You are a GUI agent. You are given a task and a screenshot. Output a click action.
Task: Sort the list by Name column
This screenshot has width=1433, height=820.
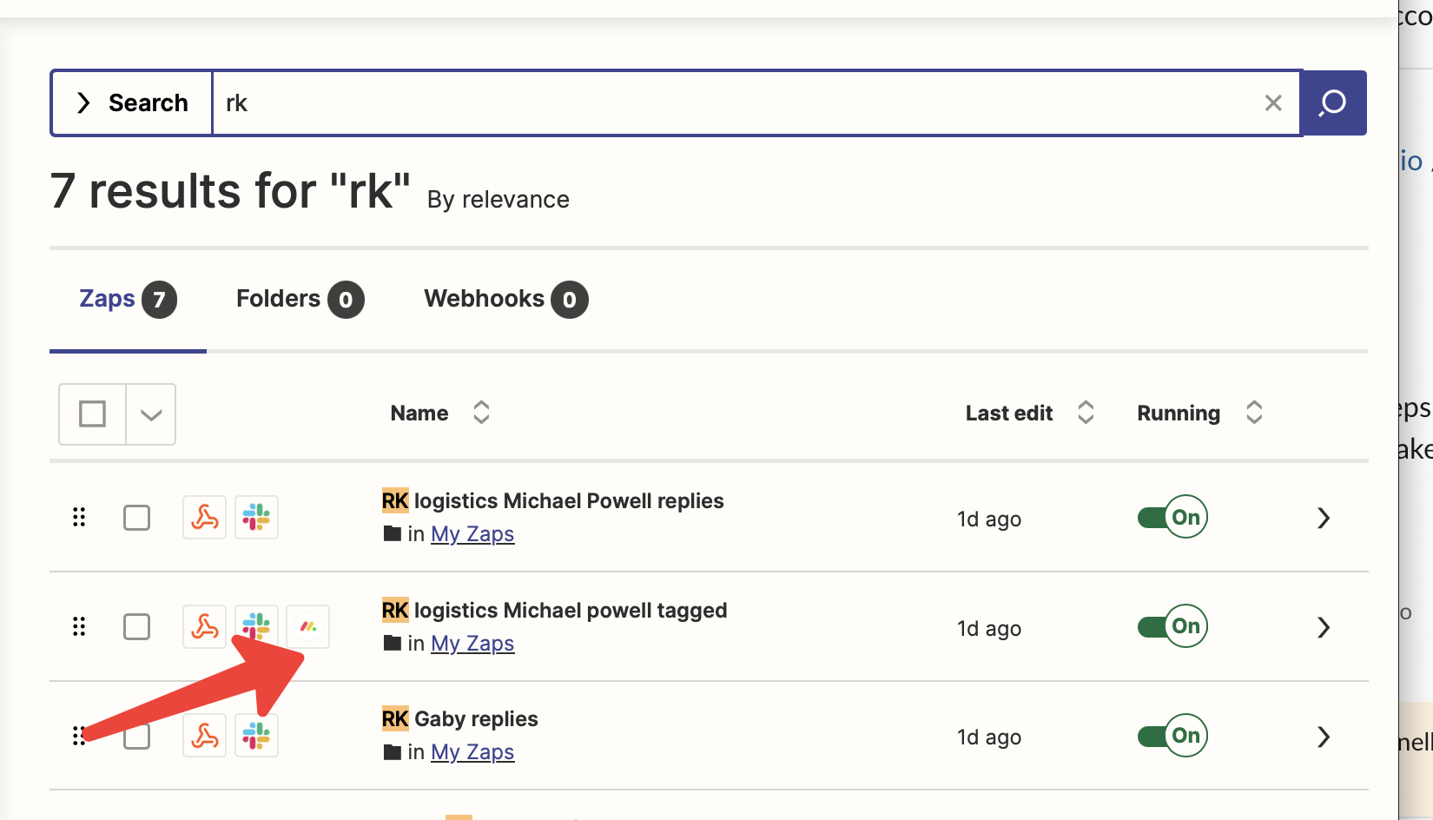481,413
